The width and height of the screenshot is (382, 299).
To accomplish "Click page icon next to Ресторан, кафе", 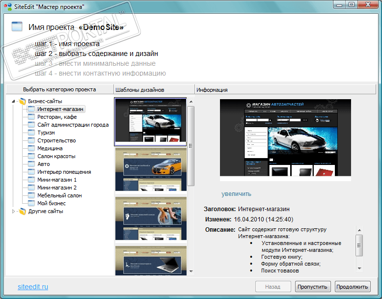I will pyautogui.click(x=31, y=117).
